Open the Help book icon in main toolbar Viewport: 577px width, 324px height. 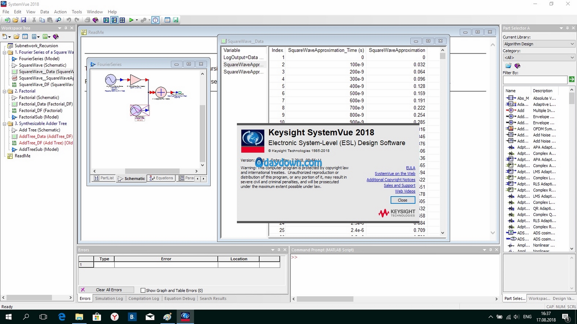point(96,20)
